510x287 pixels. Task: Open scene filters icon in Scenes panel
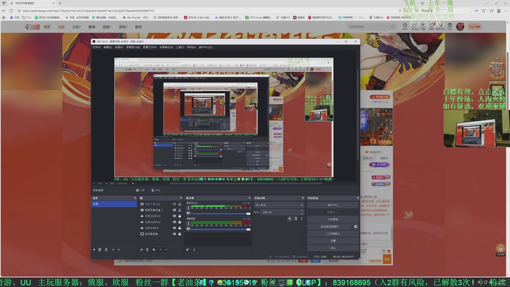[x=106, y=249]
